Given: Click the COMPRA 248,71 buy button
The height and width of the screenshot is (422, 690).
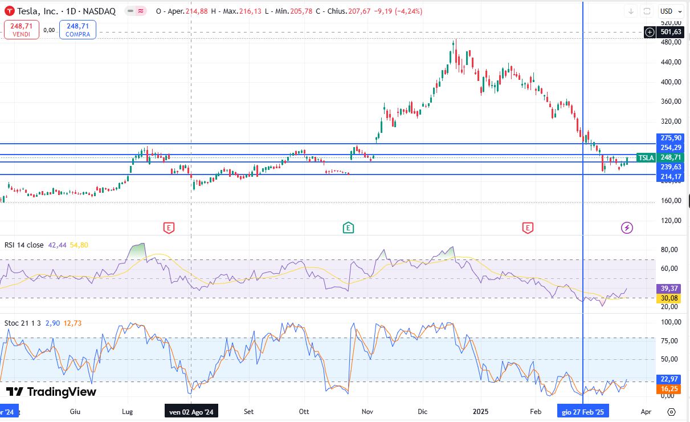Looking at the screenshot, I should [x=77, y=30].
